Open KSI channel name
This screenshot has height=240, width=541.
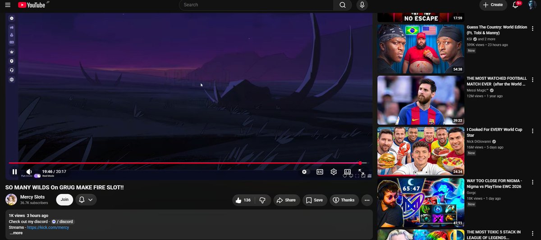469,39
